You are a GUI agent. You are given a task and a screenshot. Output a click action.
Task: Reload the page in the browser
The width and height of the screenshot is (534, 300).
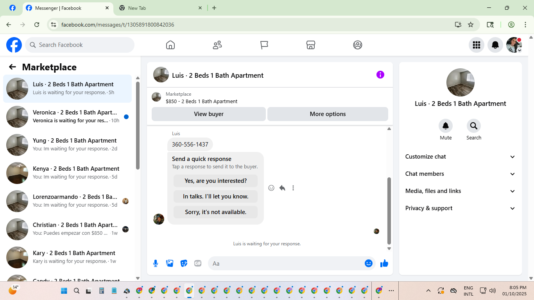[x=37, y=25]
